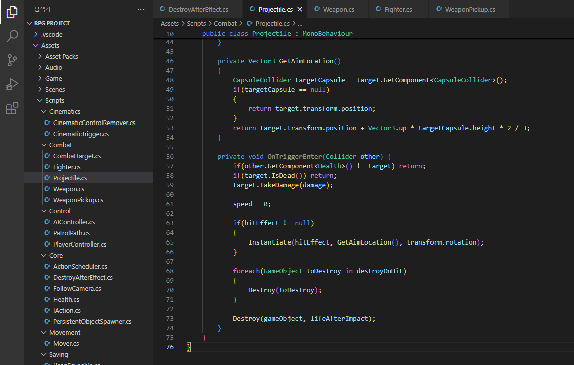Open the Search view icon
574x365 pixels.
click(x=12, y=36)
